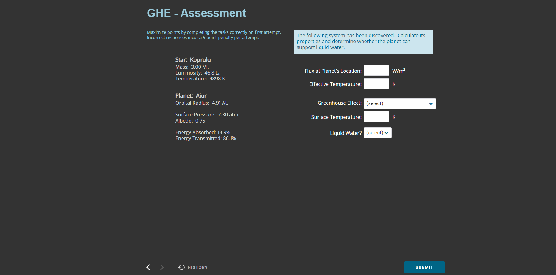The width and height of the screenshot is (556, 275).
Task: Click the 'Planet: Aiur' label
Action: click(191, 96)
